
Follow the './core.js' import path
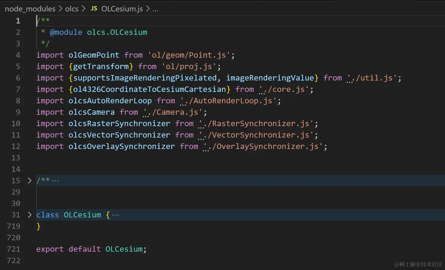(284, 89)
